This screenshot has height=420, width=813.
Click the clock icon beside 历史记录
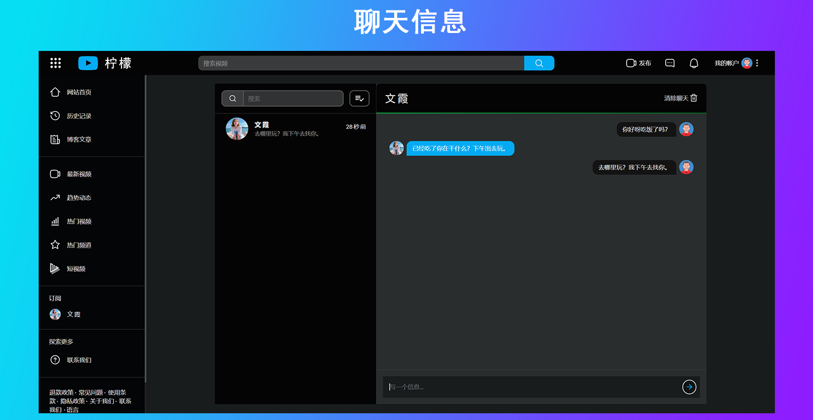click(x=55, y=116)
